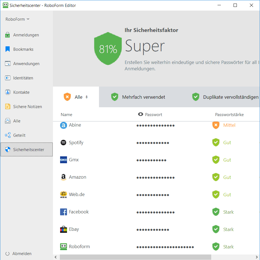
Task: Click the Alle inbox icon in sidebar
Action: (x=8, y=121)
